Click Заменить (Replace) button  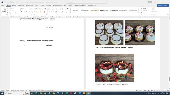click(144, 11)
